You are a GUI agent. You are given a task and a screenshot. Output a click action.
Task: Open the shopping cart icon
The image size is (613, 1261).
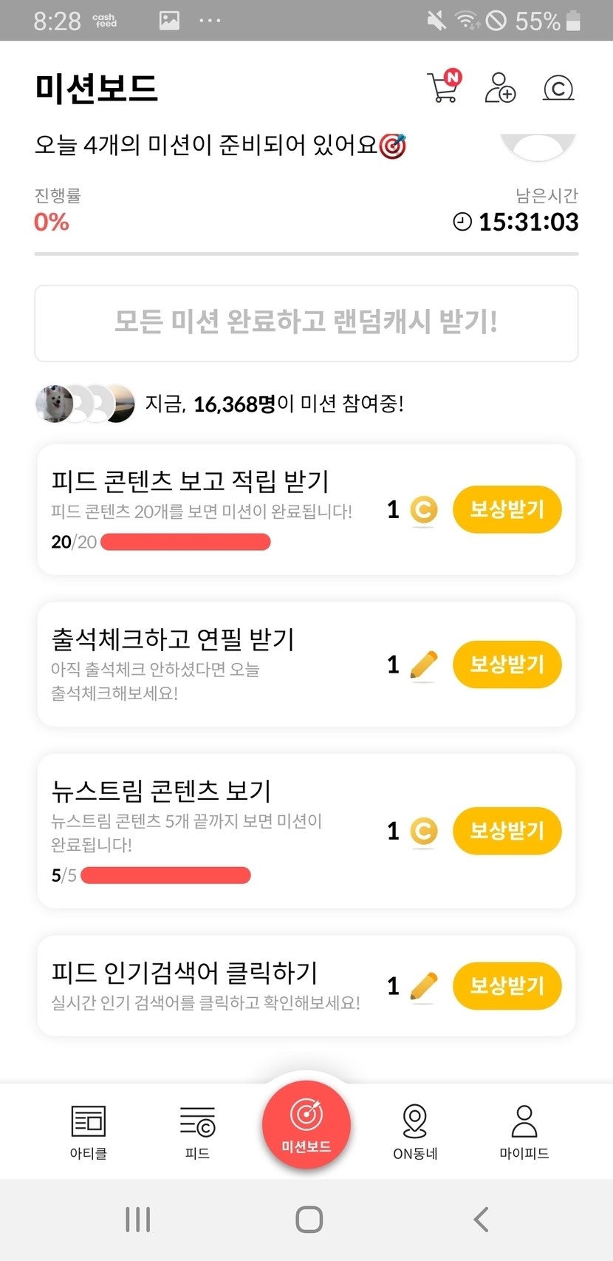pyautogui.click(x=443, y=87)
